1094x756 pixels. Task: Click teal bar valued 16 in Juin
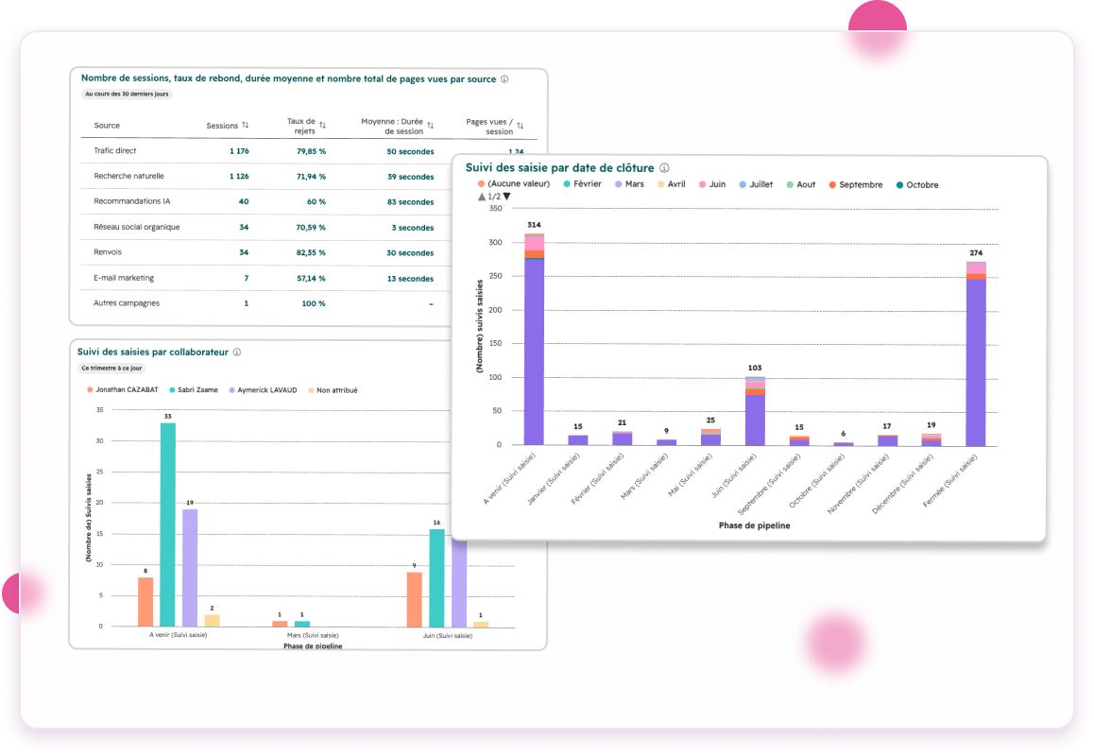436,578
